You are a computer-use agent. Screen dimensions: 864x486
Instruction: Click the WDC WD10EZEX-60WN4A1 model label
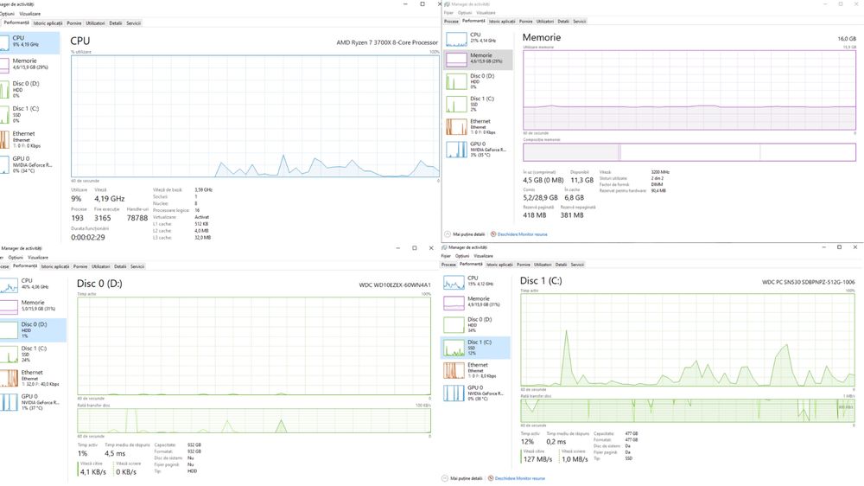[x=395, y=285]
